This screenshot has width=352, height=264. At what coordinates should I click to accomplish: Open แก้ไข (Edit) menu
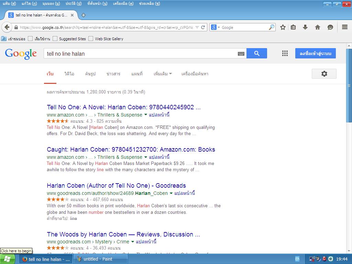coord(29,3)
